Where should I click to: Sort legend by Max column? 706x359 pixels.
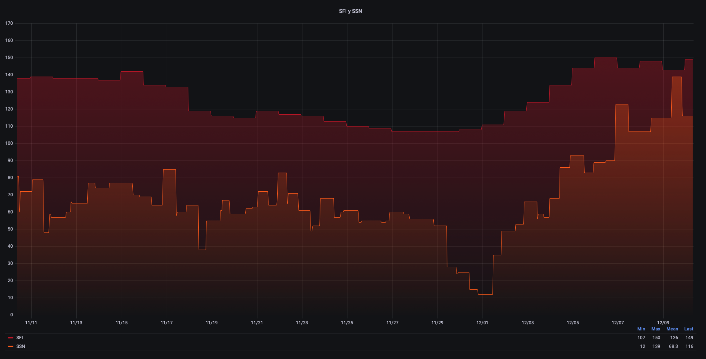[x=656, y=329]
